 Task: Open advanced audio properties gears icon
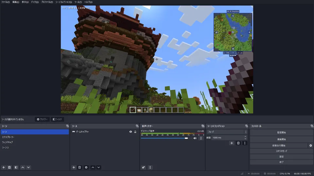(143, 167)
